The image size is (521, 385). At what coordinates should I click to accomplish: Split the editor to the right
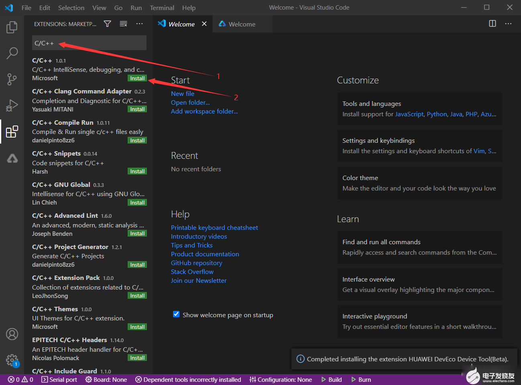tap(493, 24)
